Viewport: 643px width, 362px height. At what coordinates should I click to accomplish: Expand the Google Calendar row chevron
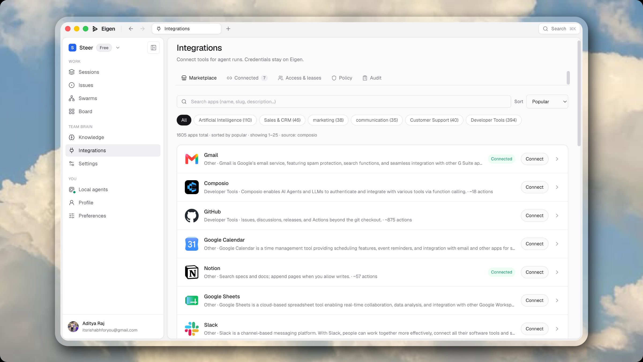click(557, 244)
